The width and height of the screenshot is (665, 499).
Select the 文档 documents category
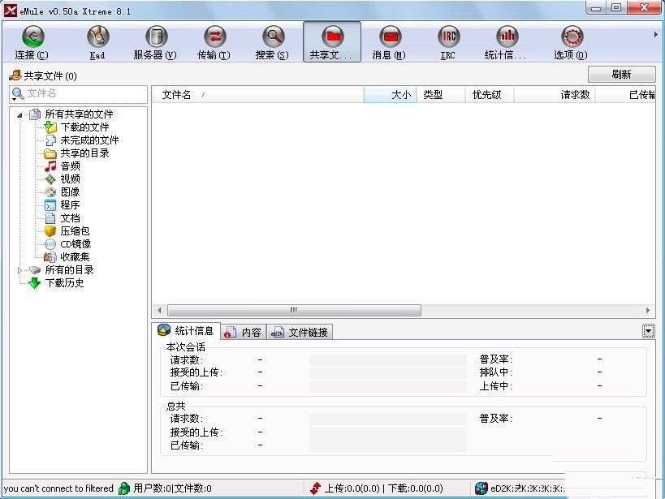70,218
